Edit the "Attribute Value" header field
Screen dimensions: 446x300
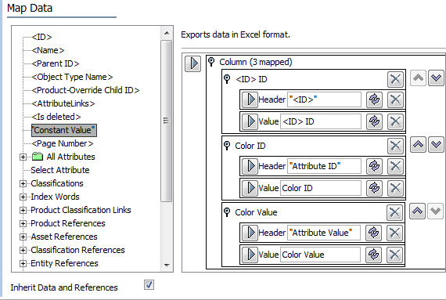tap(324, 233)
